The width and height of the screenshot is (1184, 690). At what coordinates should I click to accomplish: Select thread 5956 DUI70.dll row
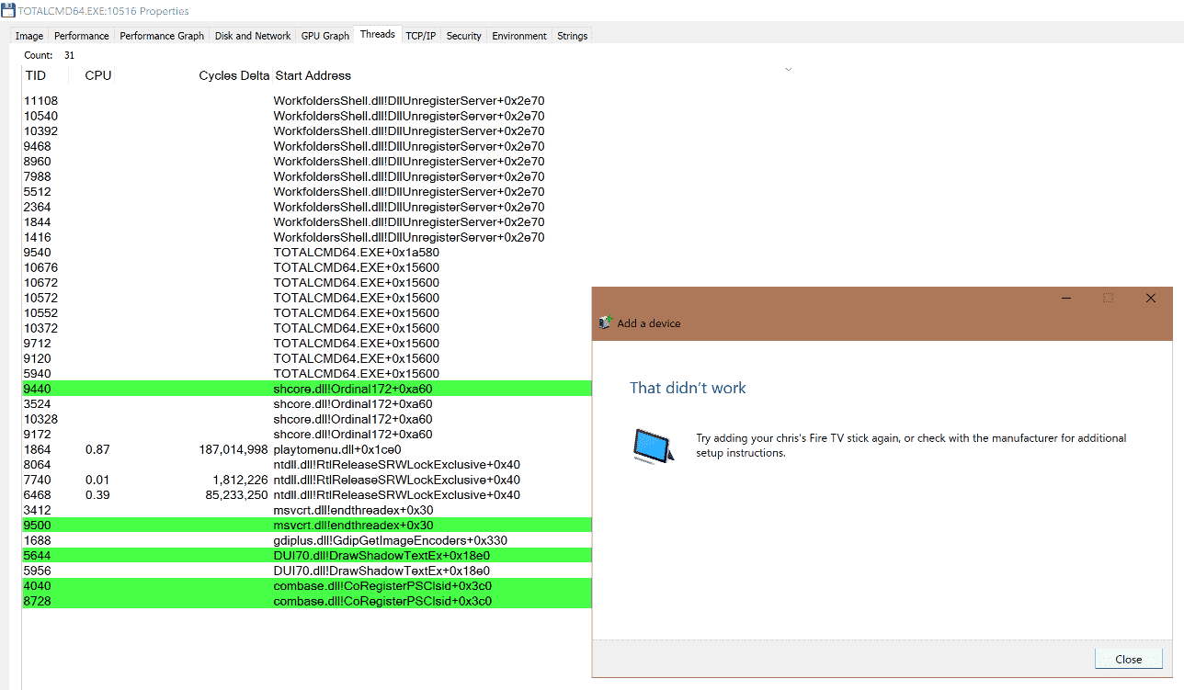click(x=306, y=571)
